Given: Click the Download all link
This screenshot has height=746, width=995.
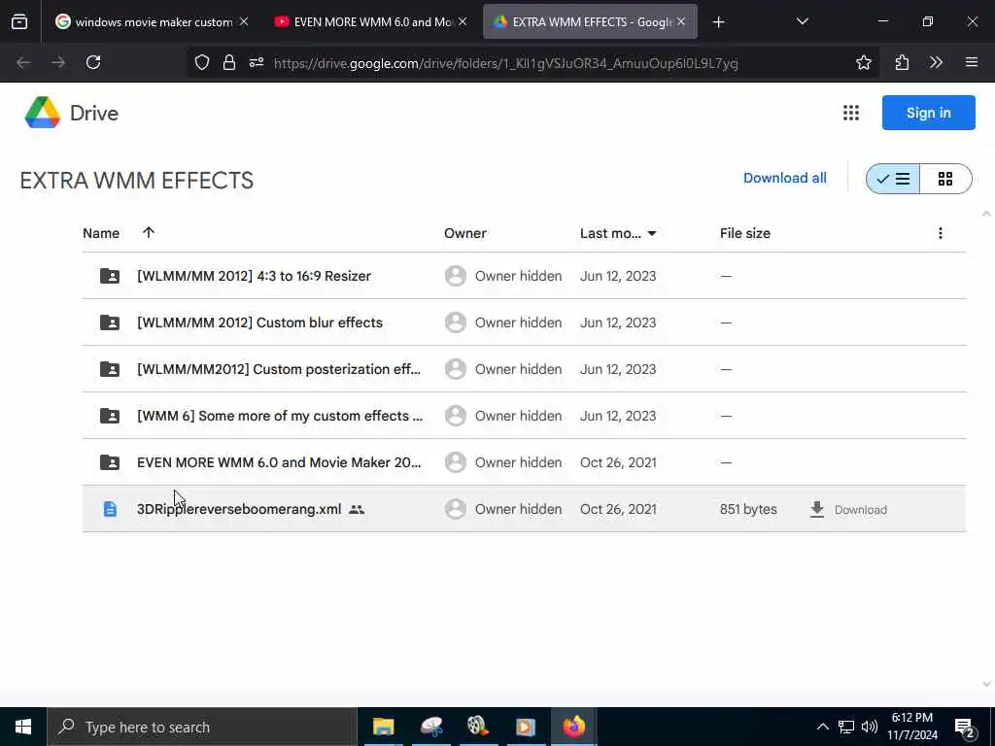Looking at the screenshot, I should click(785, 179).
